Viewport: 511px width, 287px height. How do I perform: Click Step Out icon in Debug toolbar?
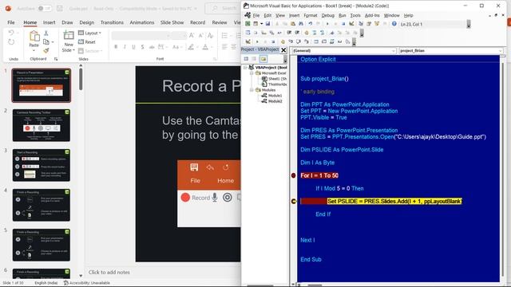coord(307,41)
